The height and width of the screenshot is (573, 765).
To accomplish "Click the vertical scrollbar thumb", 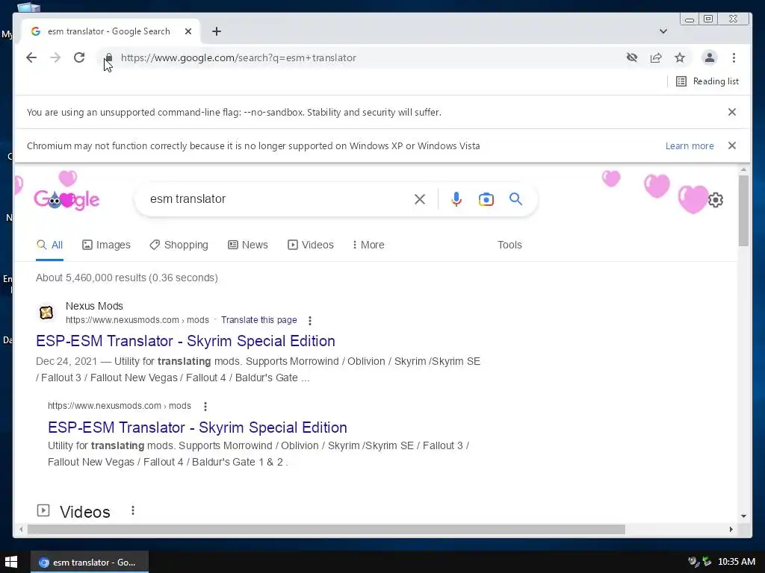I will pos(743,210).
